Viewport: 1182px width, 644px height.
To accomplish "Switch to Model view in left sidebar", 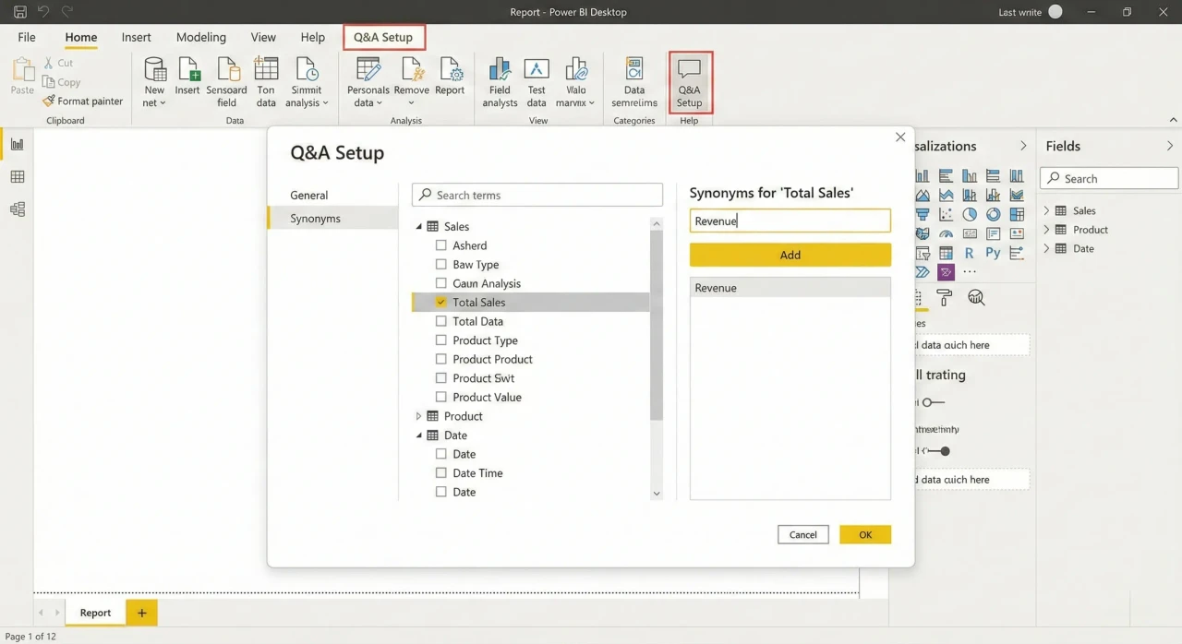I will (x=17, y=209).
